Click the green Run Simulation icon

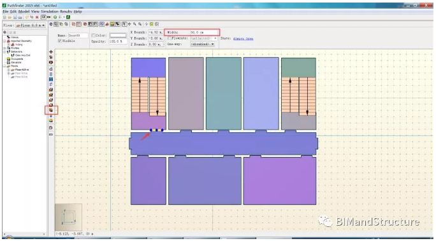click(55, 17)
